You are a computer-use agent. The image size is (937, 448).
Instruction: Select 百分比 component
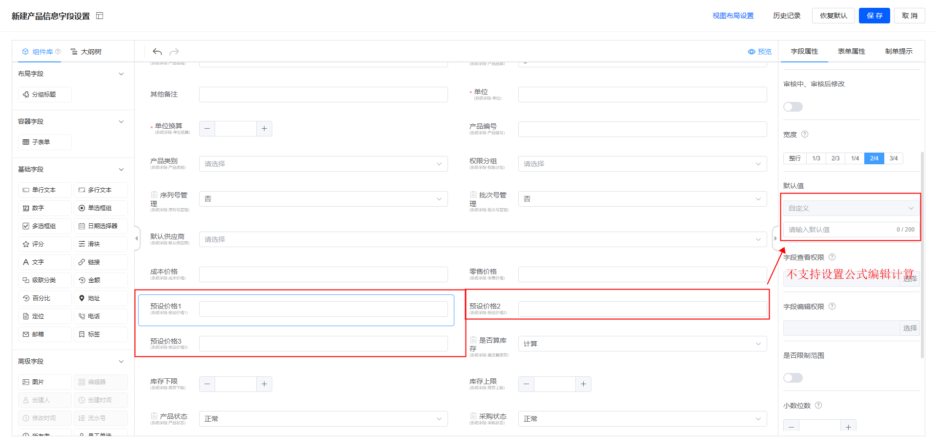pyautogui.click(x=45, y=298)
